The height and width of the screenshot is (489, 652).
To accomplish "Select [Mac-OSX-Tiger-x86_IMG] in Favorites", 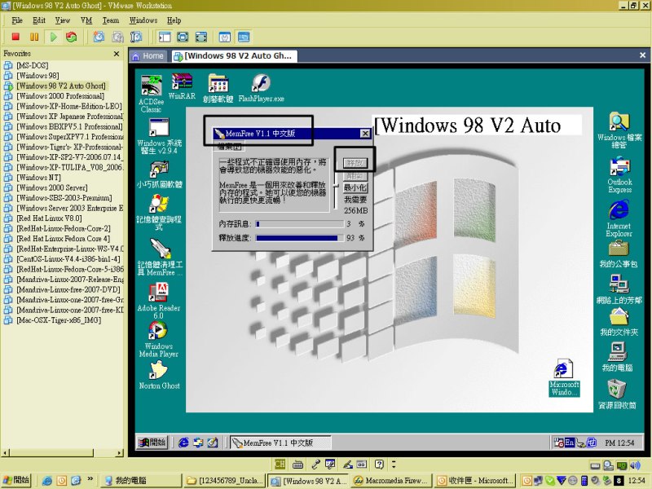I will tap(59, 320).
